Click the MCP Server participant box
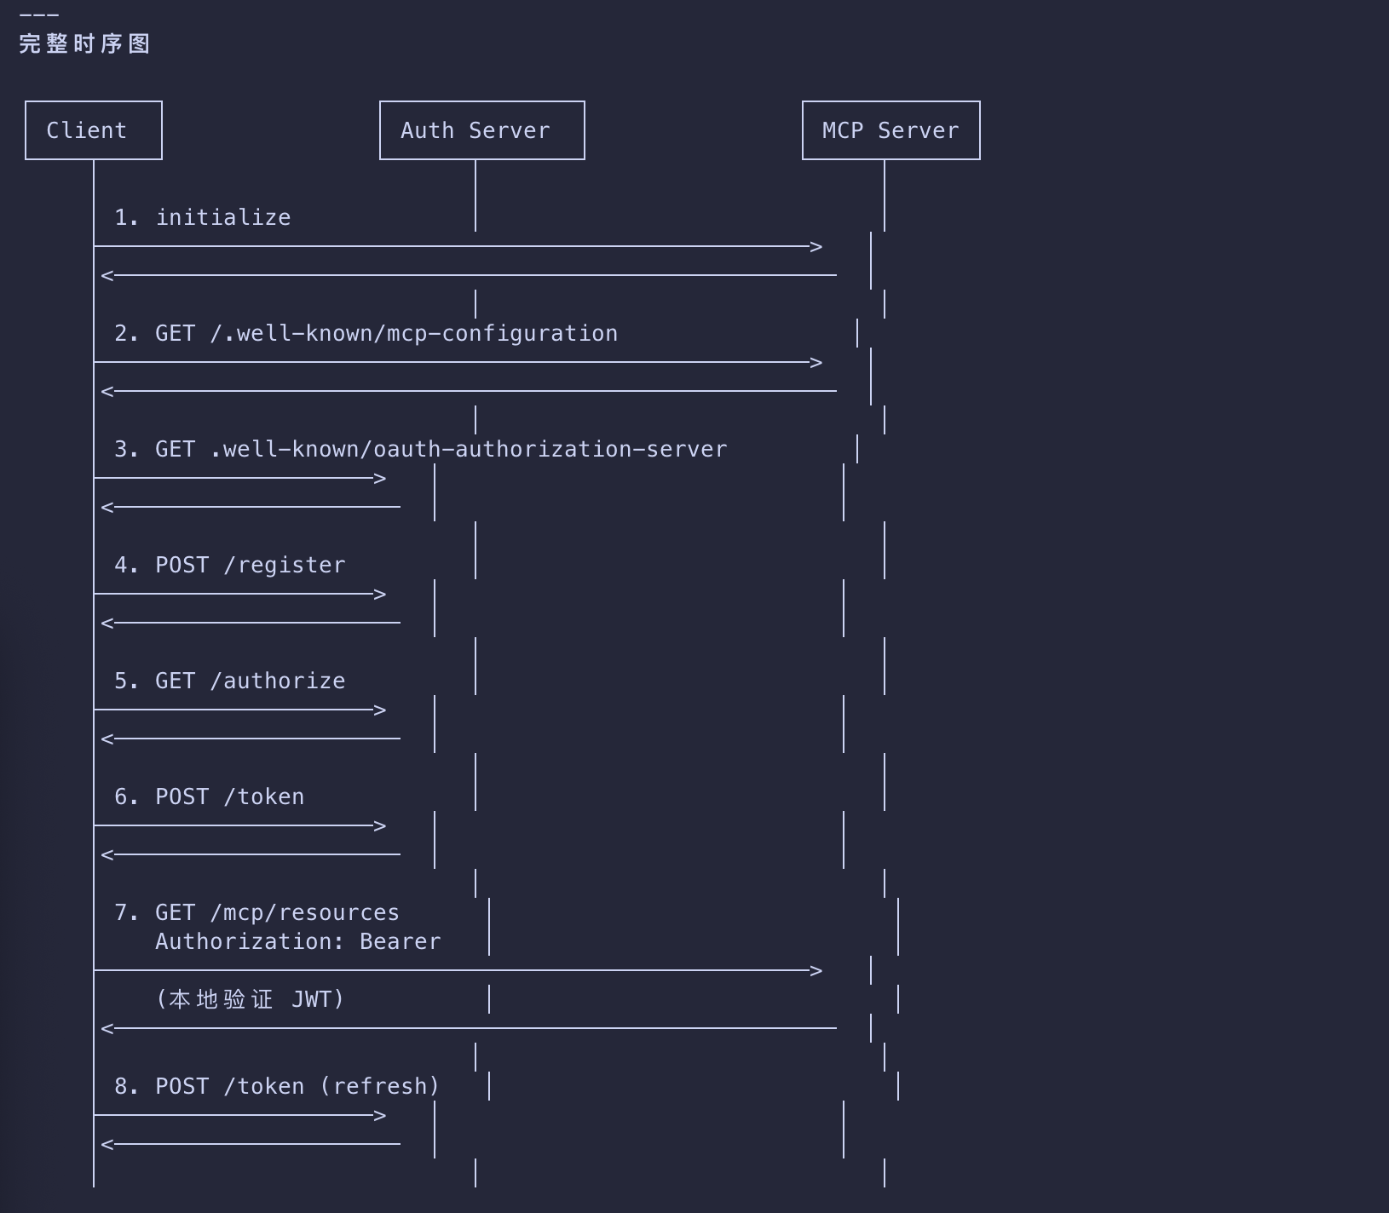This screenshot has width=1389, height=1213. point(890,130)
